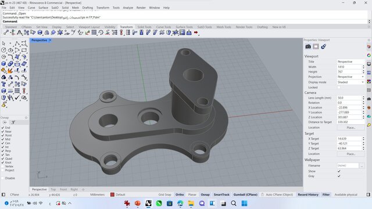The height and width of the screenshot is (209, 372).
Task: Click the Rotation stepper arrows
Action: coord(363,103)
